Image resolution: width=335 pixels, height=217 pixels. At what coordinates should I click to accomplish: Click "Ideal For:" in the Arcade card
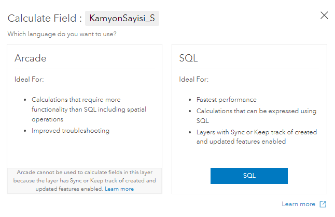tap(29, 80)
